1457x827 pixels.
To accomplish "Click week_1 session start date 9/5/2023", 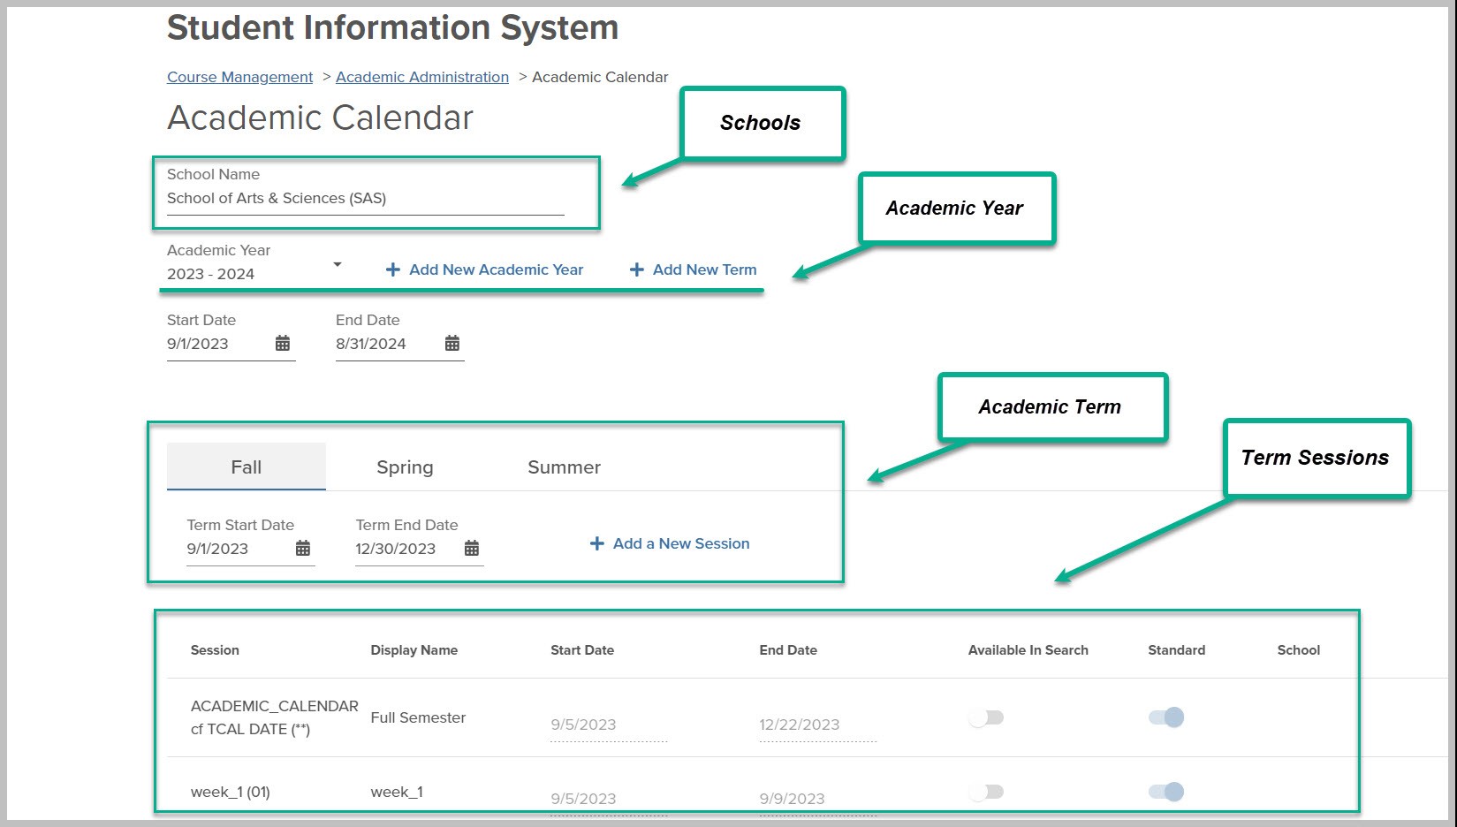I will [x=609, y=799].
